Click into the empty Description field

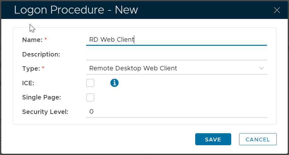pyautogui.click(x=176, y=54)
